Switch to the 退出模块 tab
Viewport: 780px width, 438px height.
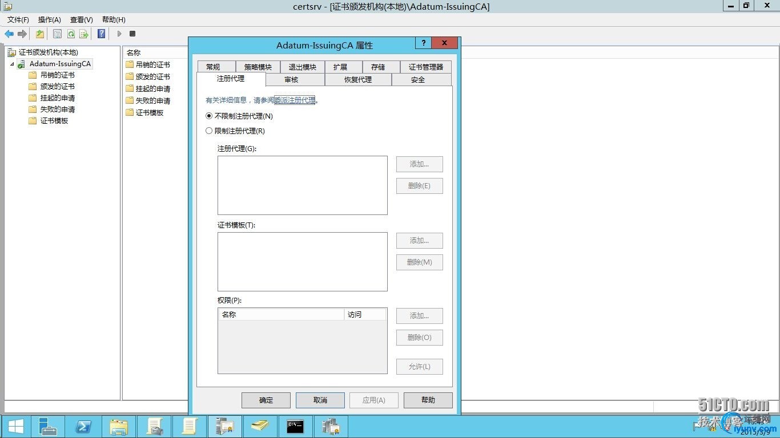pos(303,67)
